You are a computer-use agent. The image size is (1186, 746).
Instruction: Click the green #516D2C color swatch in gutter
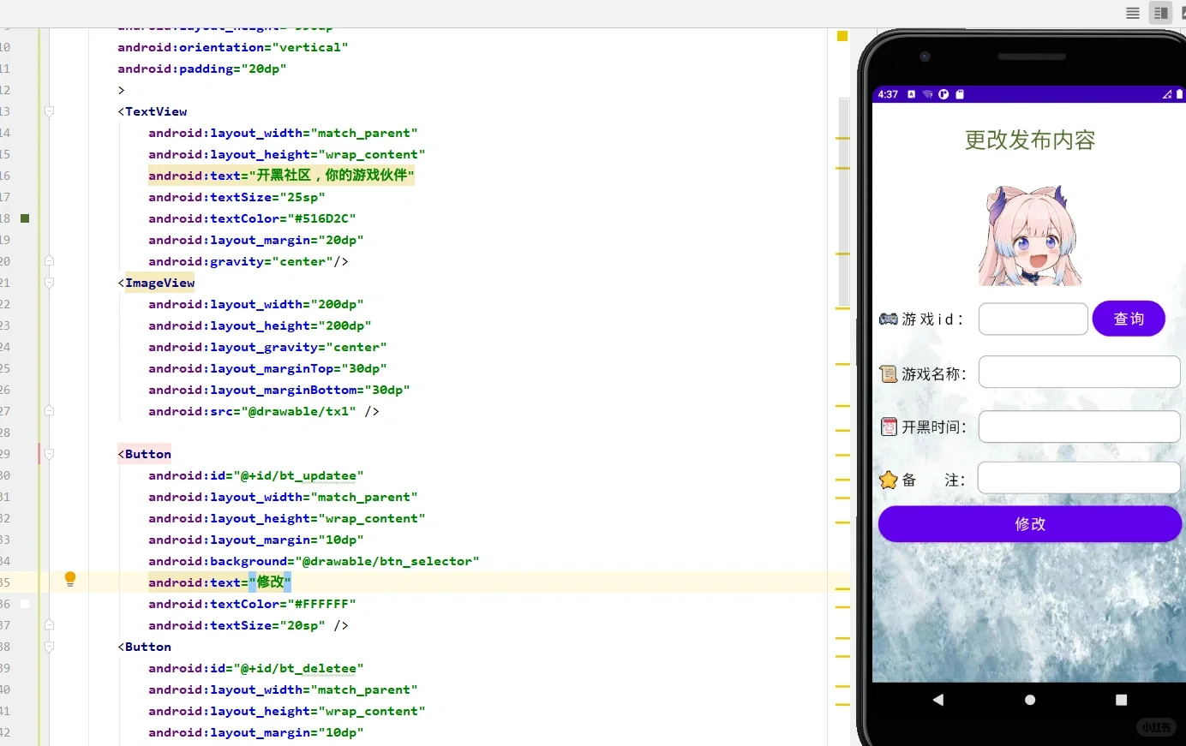click(x=23, y=218)
